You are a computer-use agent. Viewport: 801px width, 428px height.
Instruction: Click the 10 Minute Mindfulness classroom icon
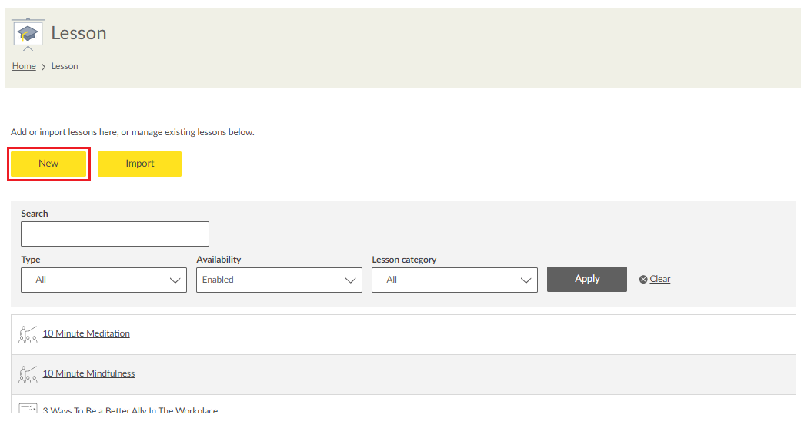click(x=28, y=373)
